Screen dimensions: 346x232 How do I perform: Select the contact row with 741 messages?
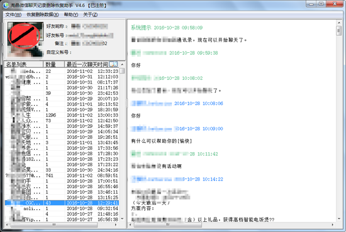[62, 175]
